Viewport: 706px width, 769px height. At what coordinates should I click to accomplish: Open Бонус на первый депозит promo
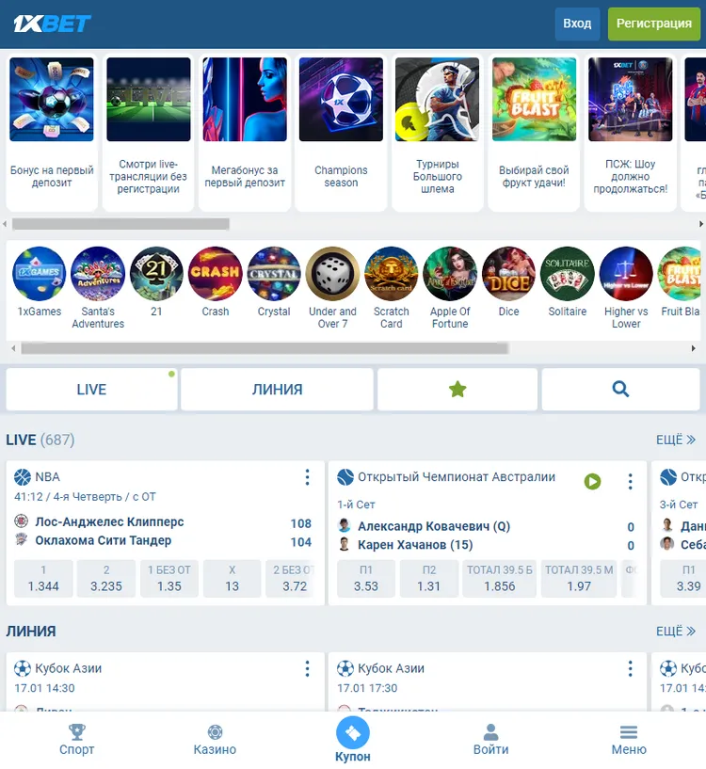pos(52,133)
